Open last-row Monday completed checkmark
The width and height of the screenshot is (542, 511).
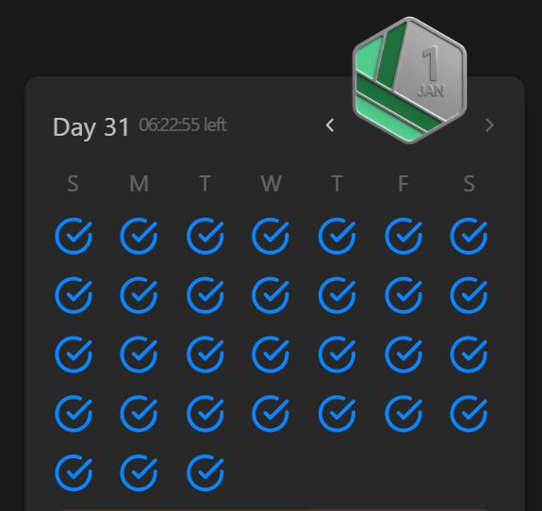[139, 473]
